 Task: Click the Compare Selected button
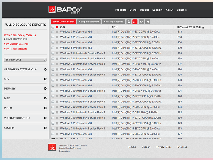point(89,22)
